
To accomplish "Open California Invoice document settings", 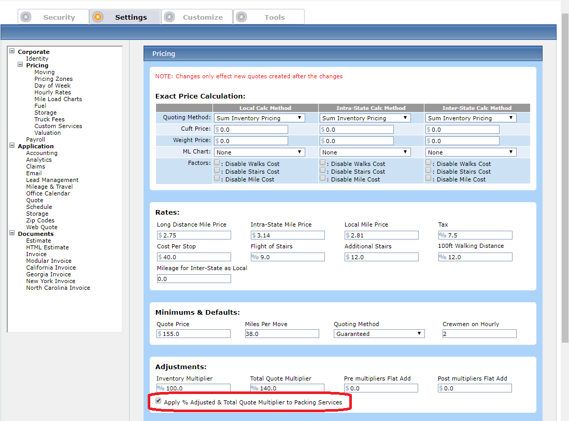I will tap(51, 268).
